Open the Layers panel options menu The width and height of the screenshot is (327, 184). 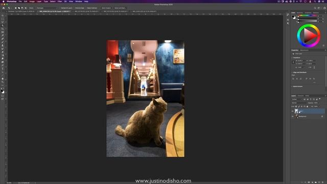[325, 96]
